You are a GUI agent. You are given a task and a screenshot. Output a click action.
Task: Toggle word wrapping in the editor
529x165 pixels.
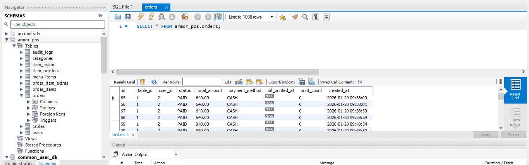(326, 17)
